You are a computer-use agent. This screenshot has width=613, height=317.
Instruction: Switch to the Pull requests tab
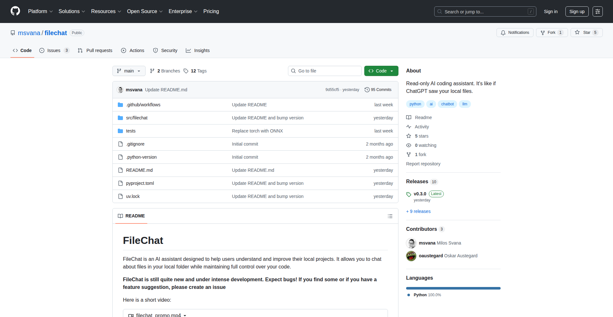(95, 50)
